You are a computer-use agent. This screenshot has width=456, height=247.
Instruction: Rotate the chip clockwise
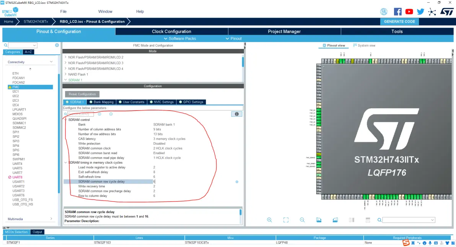(319, 220)
